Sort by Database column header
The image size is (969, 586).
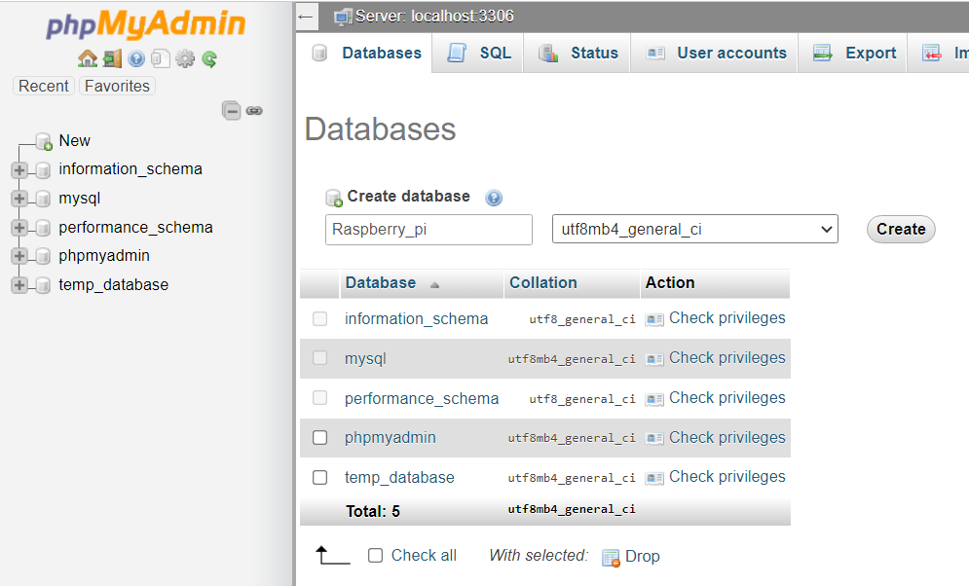point(381,283)
